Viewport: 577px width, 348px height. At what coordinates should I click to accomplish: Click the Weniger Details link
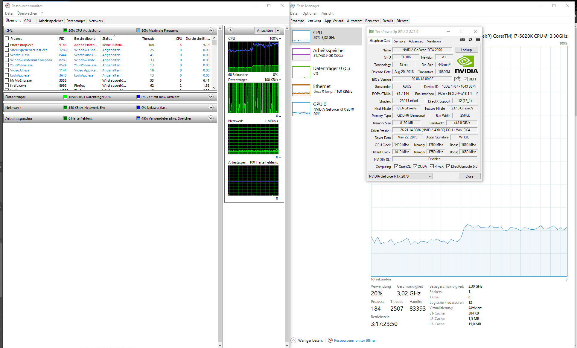click(310, 341)
